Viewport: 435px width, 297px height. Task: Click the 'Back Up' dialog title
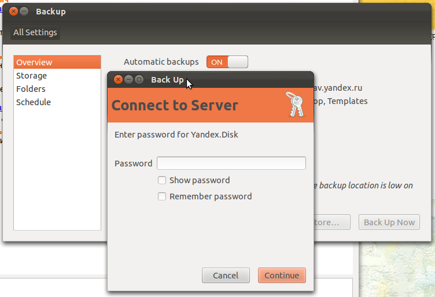(x=167, y=80)
